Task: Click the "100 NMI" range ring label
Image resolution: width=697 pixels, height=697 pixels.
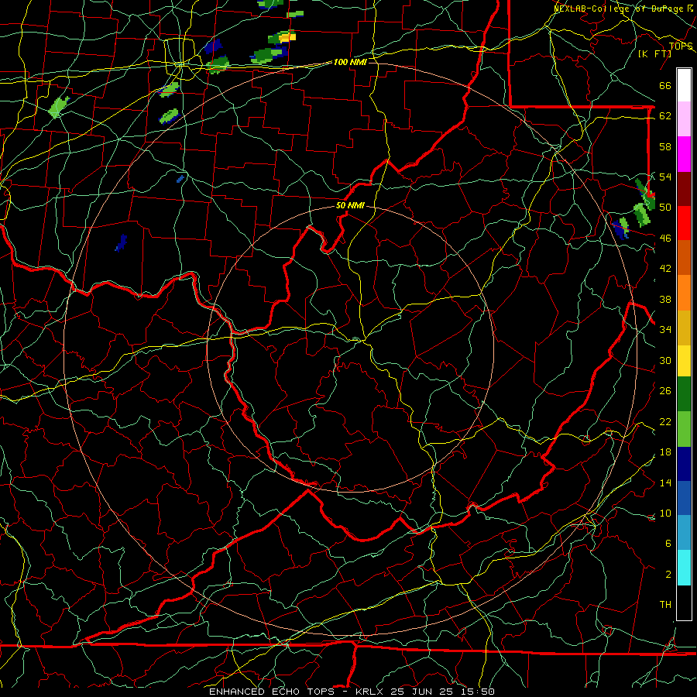Action: [350, 62]
